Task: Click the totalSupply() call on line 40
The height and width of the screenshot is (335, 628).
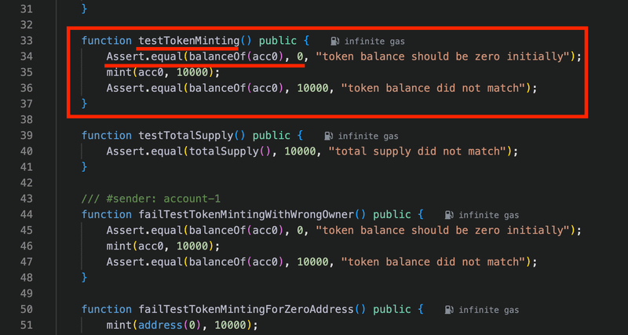Action: pos(230,151)
